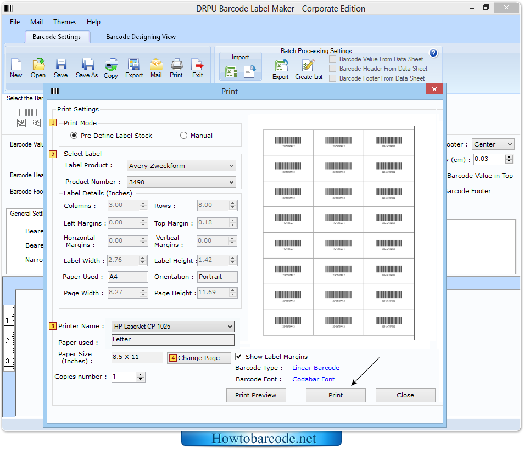Click the New document toolbar icon
The height and width of the screenshot is (449, 524).
tap(16, 64)
